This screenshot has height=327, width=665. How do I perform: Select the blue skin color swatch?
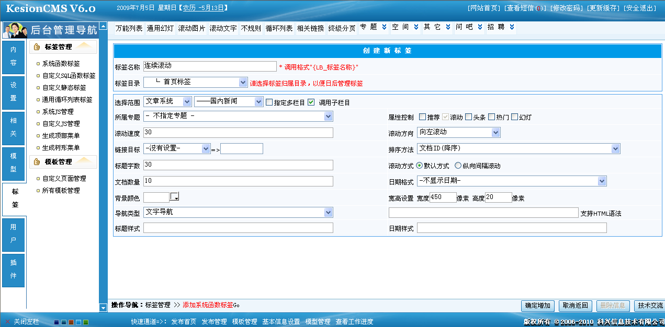(x=78, y=323)
